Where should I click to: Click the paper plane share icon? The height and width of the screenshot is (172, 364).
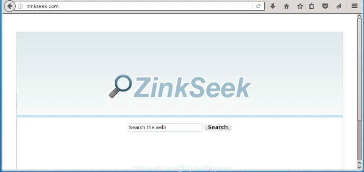(339, 6)
